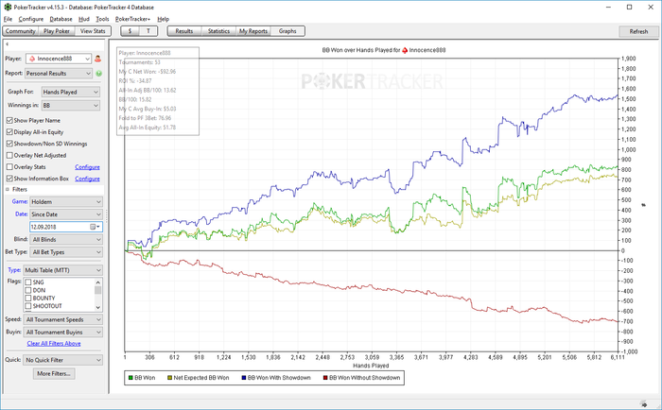
Task: Open the Quick filter dropdown
Action: tap(63, 360)
